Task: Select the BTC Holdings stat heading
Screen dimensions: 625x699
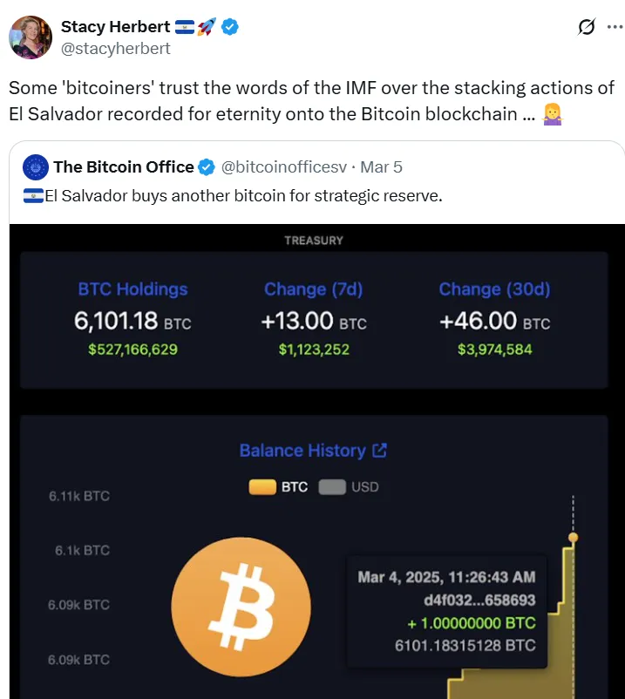Action: [x=132, y=289]
